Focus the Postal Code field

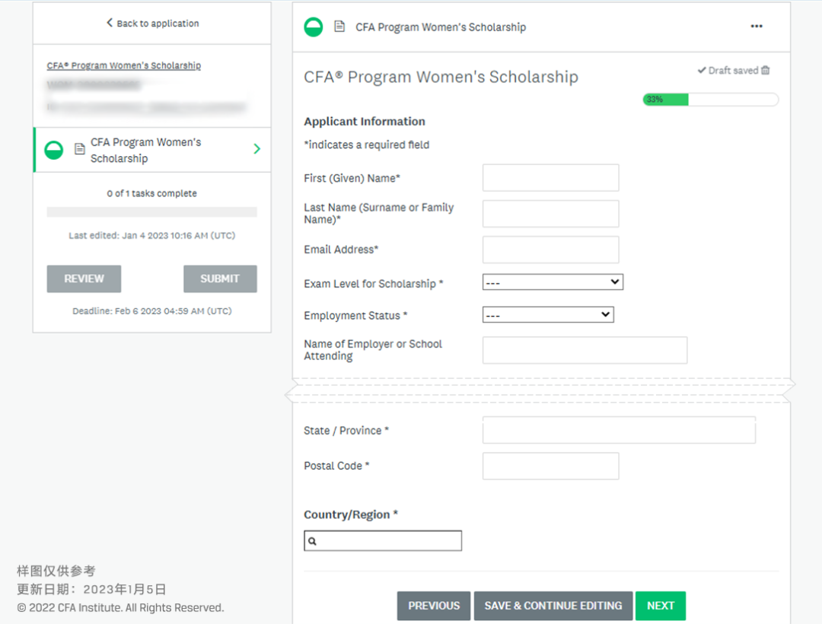point(550,466)
